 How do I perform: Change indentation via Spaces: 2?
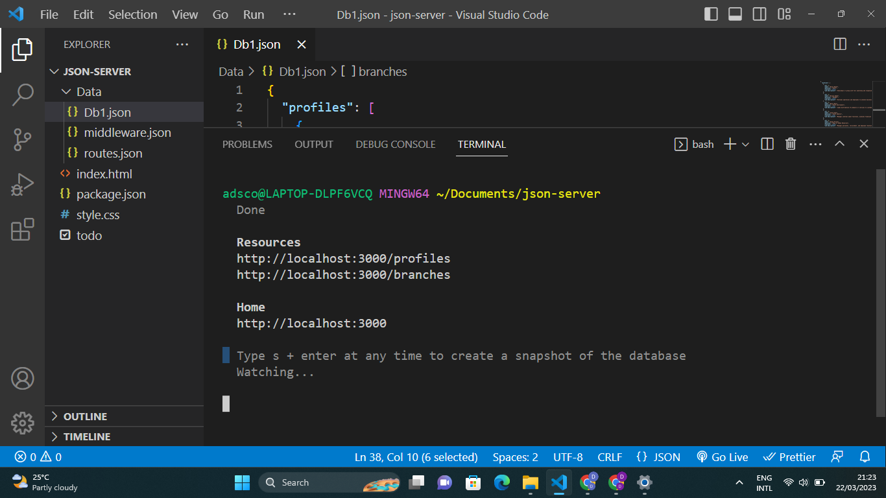pyautogui.click(x=515, y=457)
